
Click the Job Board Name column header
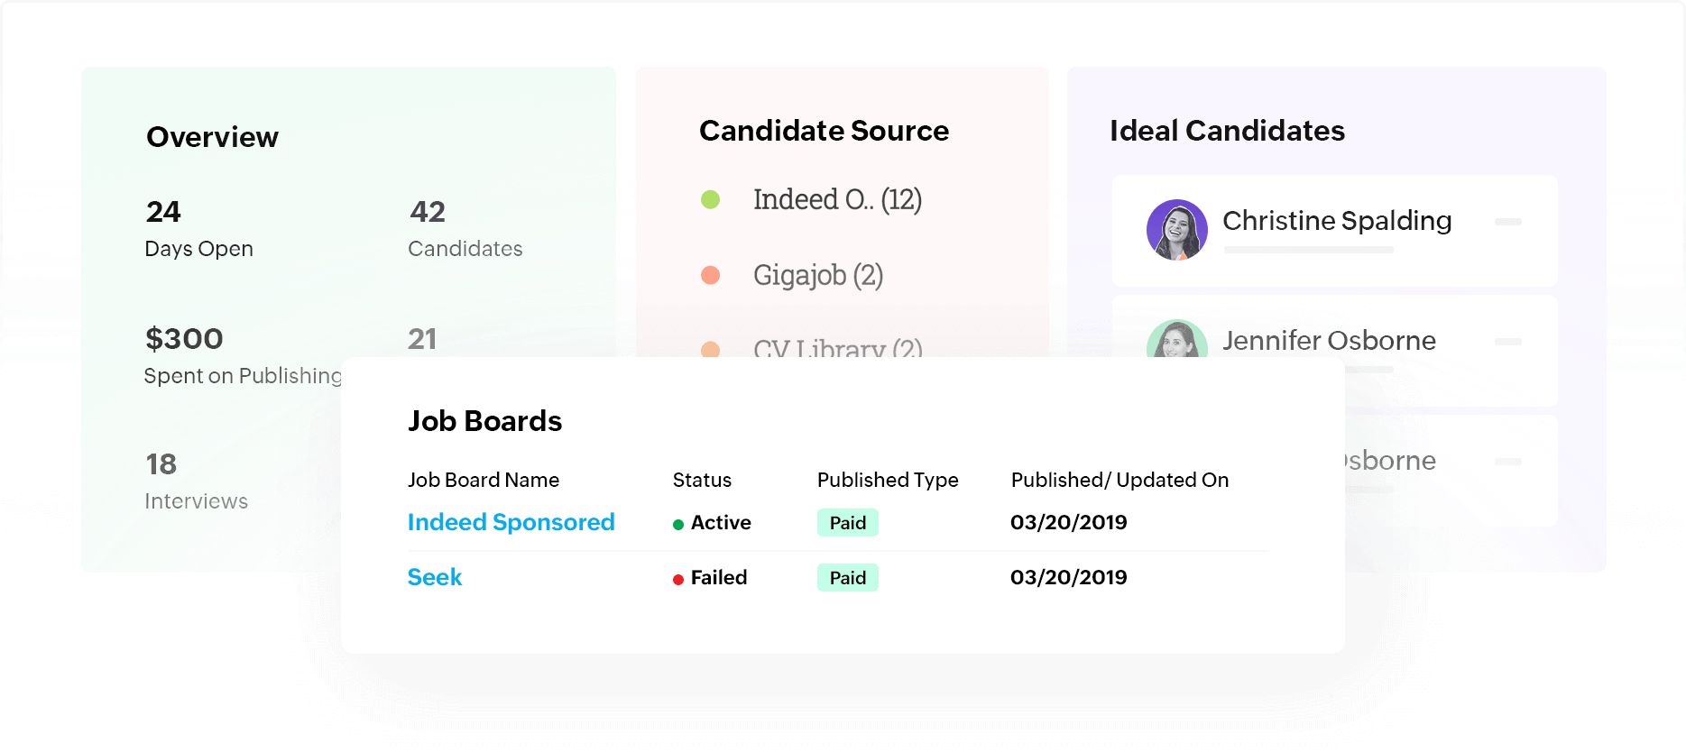click(x=484, y=480)
